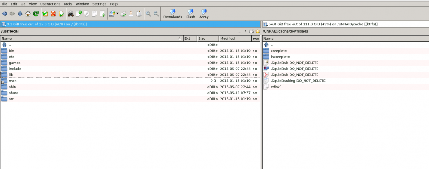Open the Help menu
Screen dimensions: 429x169
[114, 4]
